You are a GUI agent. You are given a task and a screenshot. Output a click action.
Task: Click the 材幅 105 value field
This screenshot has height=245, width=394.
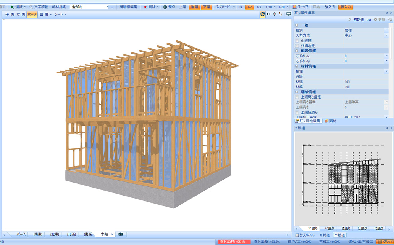[366, 82]
